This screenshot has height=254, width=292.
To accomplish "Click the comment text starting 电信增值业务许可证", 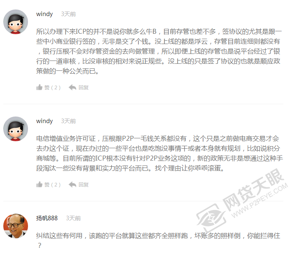I will coord(159,153).
